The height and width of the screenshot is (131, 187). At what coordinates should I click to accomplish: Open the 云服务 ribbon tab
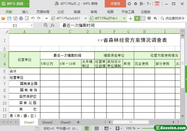coord(146,12)
